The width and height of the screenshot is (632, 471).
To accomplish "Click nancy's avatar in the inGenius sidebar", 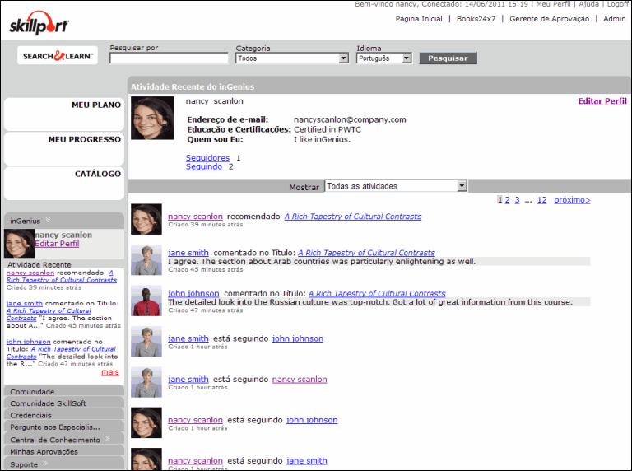I will tap(19, 244).
